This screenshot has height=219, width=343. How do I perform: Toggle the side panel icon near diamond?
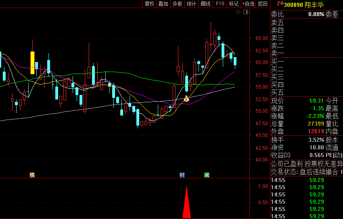coord(245,12)
